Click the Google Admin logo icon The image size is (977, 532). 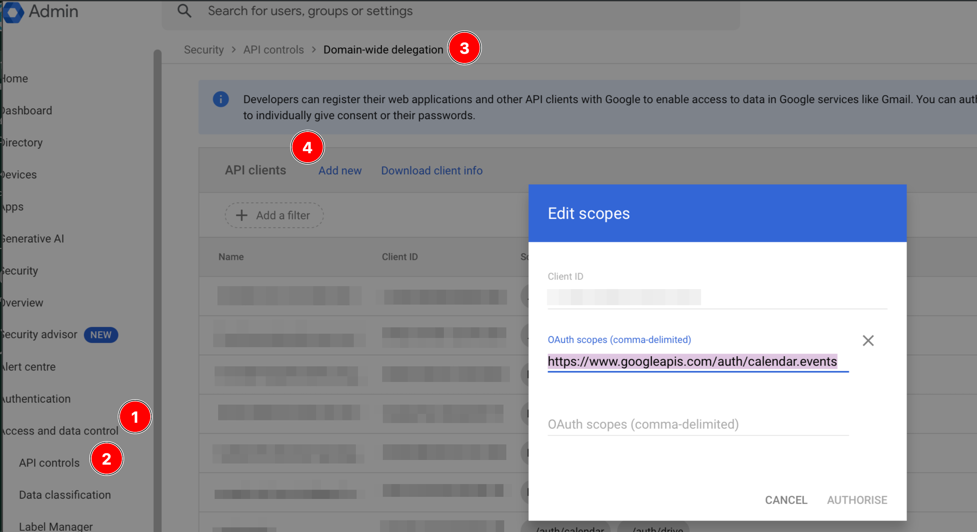13,12
